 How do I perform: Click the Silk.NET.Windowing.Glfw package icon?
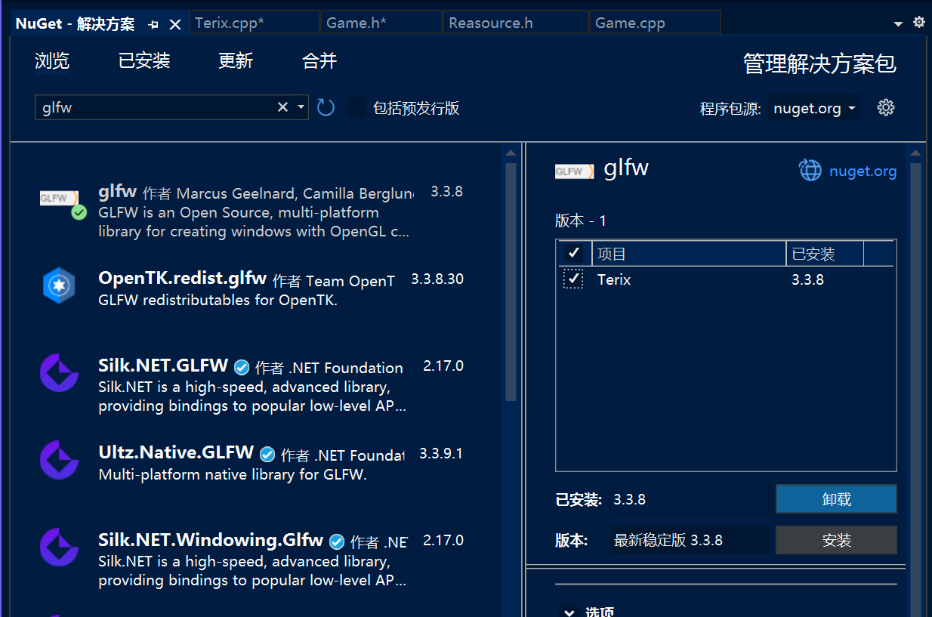pos(59,548)
